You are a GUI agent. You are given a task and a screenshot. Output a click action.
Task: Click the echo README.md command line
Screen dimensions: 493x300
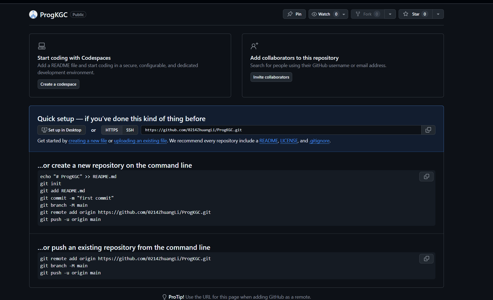[78, 176]
